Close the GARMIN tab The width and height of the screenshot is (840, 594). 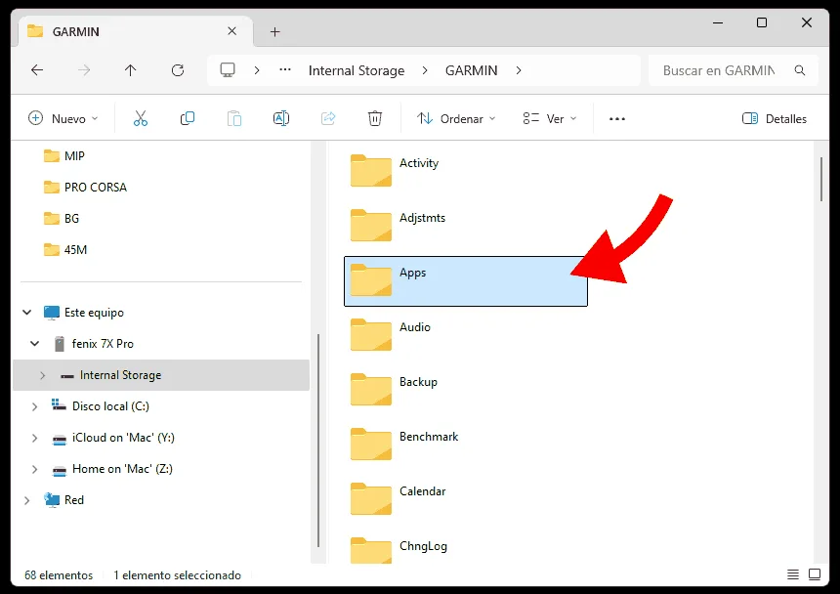click(231, 31)
